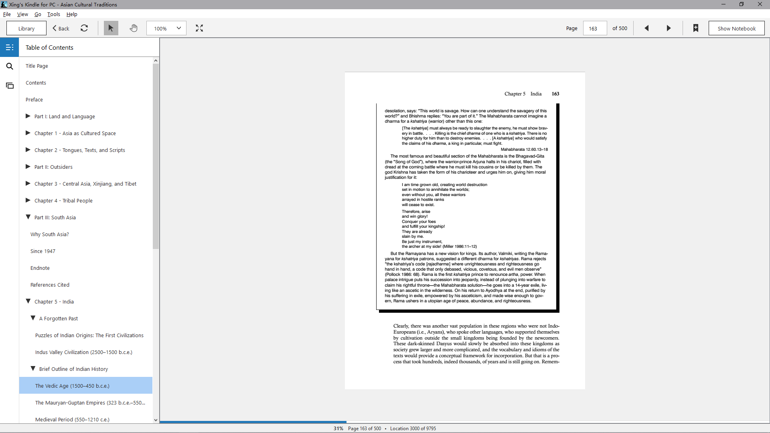The image size is (770, 433).
Task: Open the Help menu
Action: coord(72,14)
